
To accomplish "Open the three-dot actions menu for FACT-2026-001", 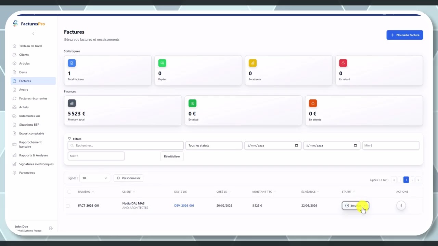I will [401, 205].
